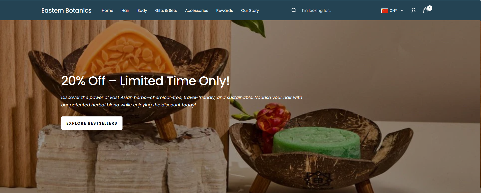Image resolution: width=481 pixels, height=193 pixels.
Task: Visit the Our Story page
Action: click(x=250, y=11)
